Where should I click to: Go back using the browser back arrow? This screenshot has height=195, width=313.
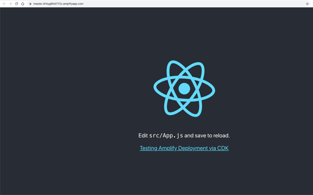tap(4, 4)
